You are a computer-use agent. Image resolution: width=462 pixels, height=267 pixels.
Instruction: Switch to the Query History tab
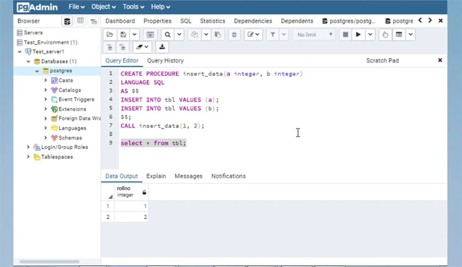click(165, 61)
